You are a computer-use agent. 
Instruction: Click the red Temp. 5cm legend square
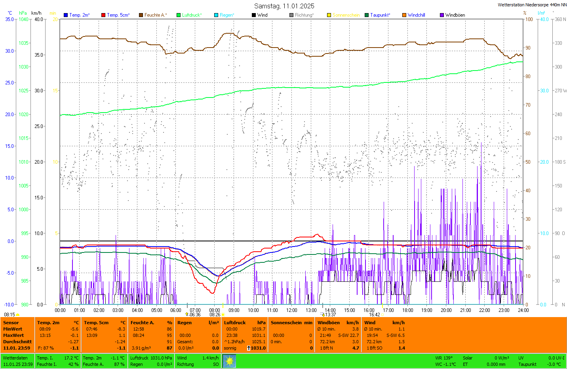tap(103, 15)
